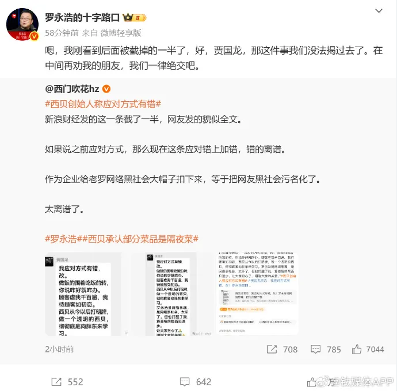Open 罗永浩的十字路口 username link
This screenshot has width=397, height=391.
pyautogui.click(x=82, y=17)
